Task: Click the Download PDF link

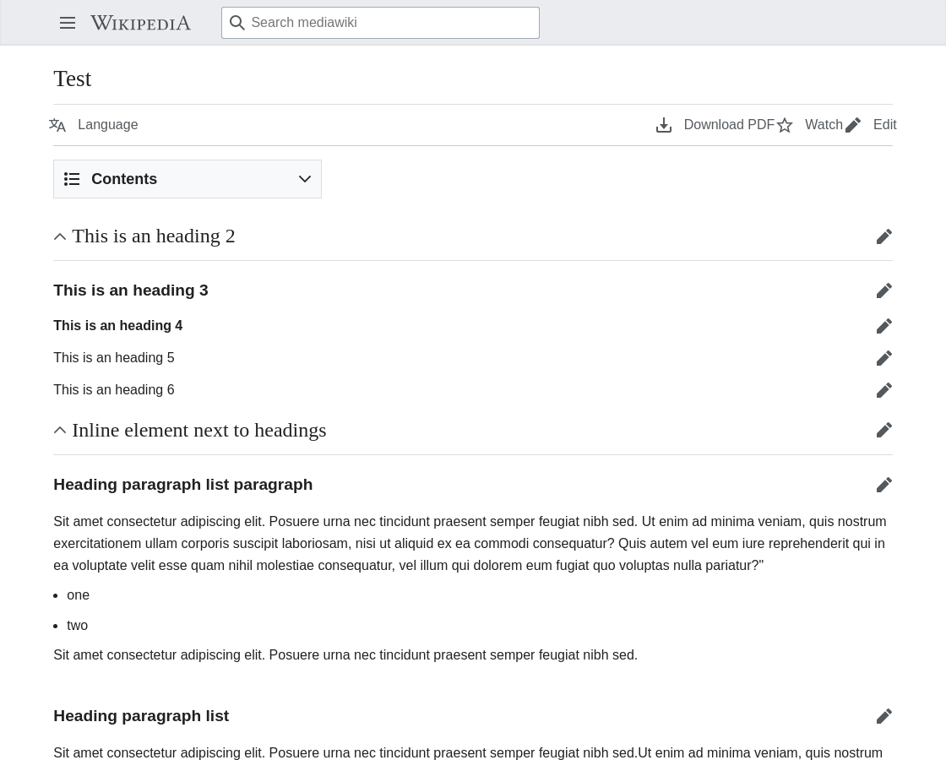Action: 729,125
